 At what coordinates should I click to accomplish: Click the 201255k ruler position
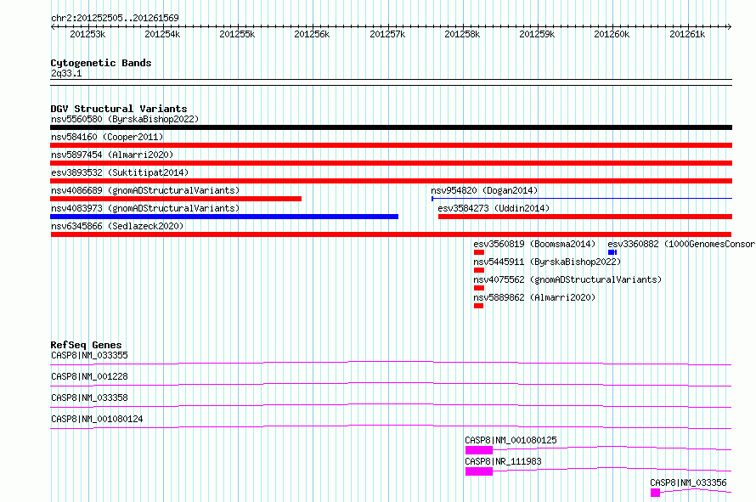[237, 34]
